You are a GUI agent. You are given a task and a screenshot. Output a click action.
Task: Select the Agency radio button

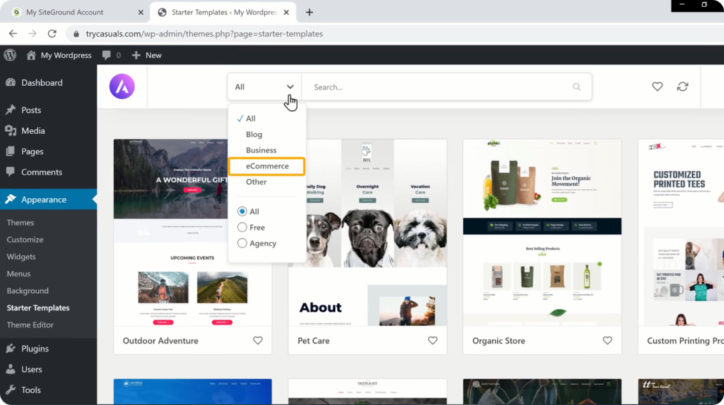(243, 243)
